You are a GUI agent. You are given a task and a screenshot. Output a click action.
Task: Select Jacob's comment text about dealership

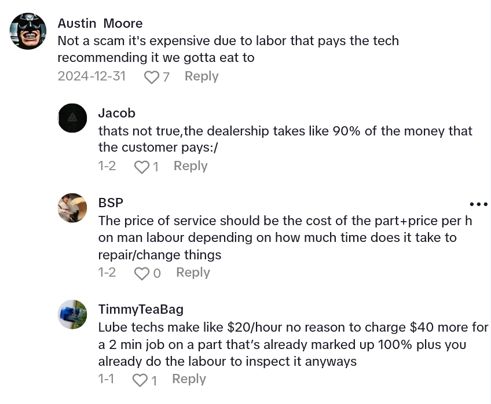pos(285,139)
